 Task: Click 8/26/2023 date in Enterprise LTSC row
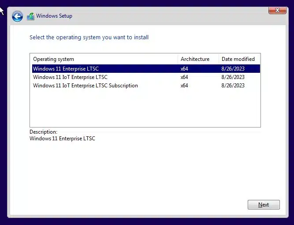(233, 69)
